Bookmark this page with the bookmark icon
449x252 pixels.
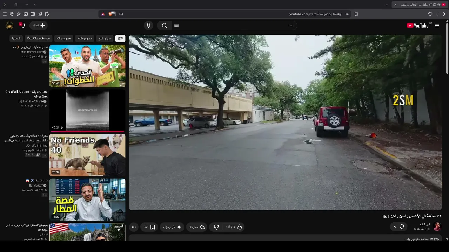pos(356,14)
